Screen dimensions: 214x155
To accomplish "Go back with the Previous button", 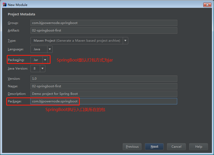I will point(132,147).
